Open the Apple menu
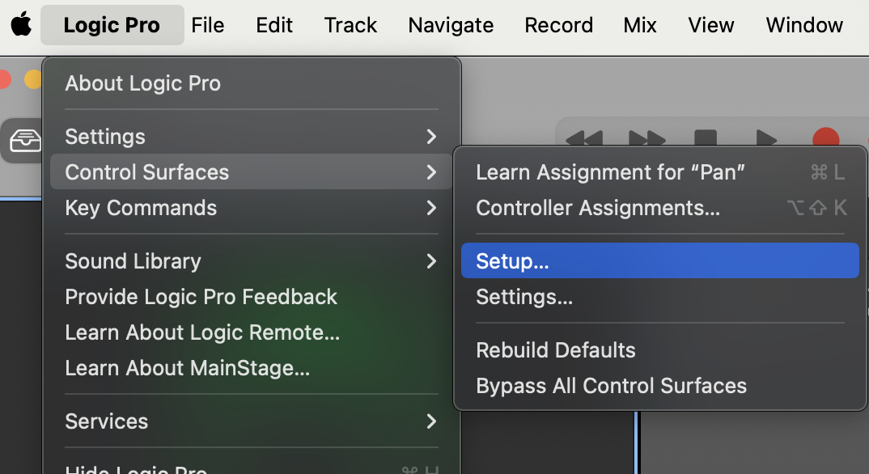 pos(21,25)
